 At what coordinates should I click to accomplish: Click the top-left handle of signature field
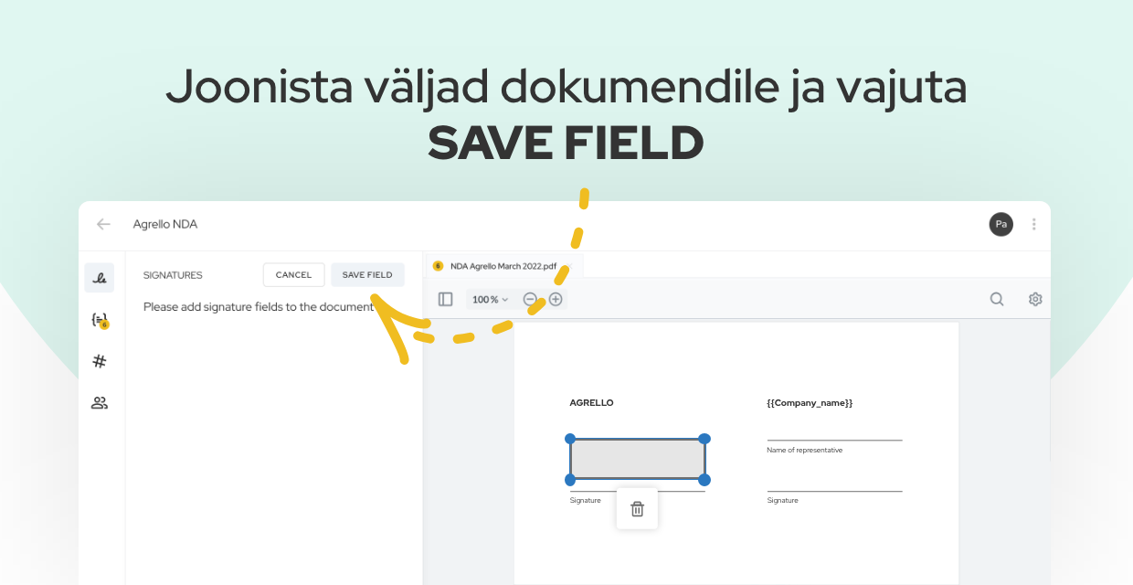570,439
